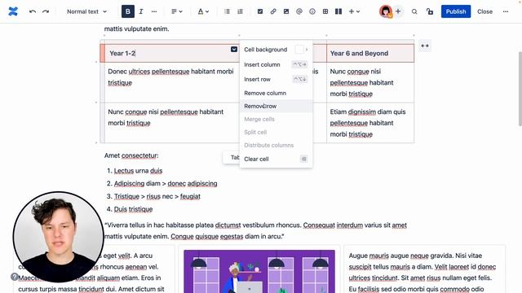Insert a numbered list
Image resolution: width=522 pixels, height=293 pixels.
coord(240,11)
